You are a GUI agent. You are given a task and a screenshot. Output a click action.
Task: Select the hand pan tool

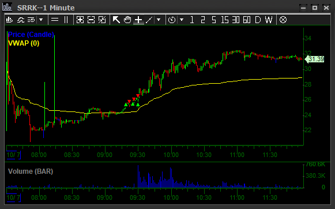(x=127, y=20)
